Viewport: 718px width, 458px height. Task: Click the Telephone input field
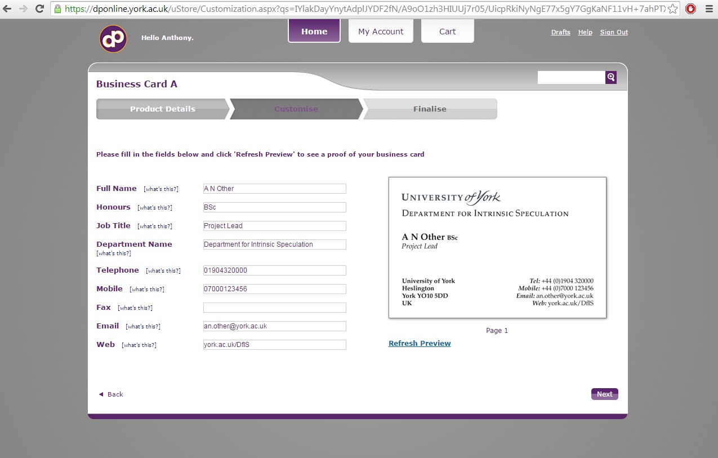coord(275,270)
